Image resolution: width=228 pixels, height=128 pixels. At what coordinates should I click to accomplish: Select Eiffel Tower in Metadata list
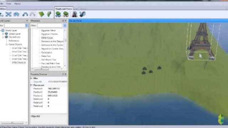47,38
